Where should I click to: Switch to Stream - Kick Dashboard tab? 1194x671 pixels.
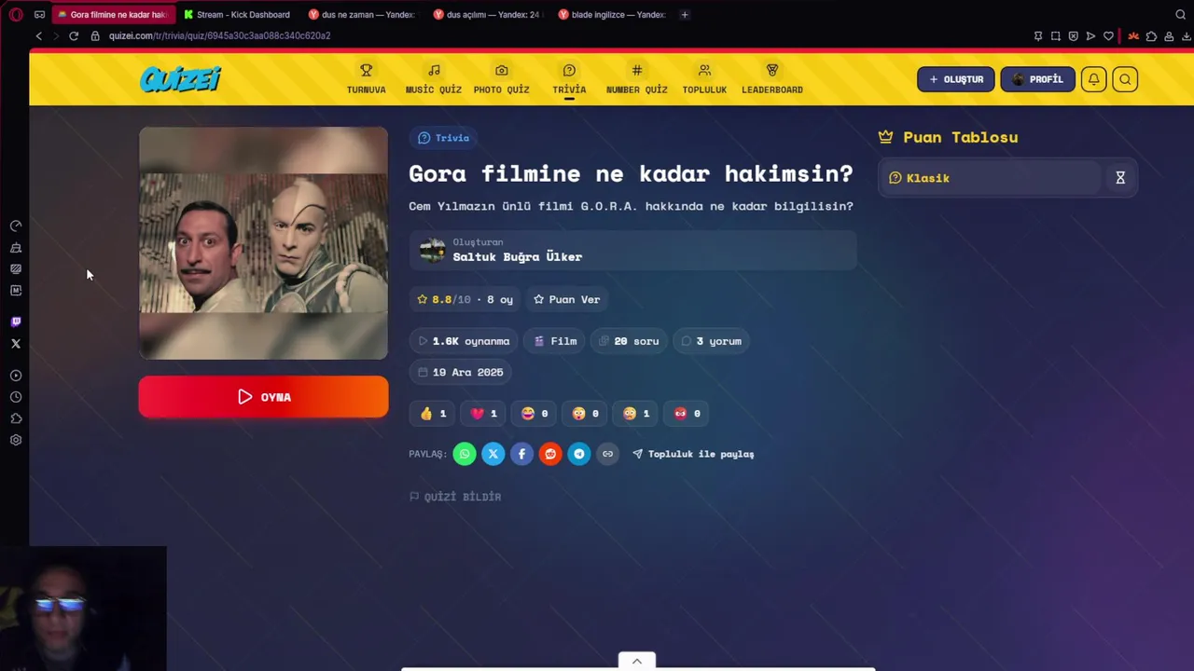tap(237, 15)
